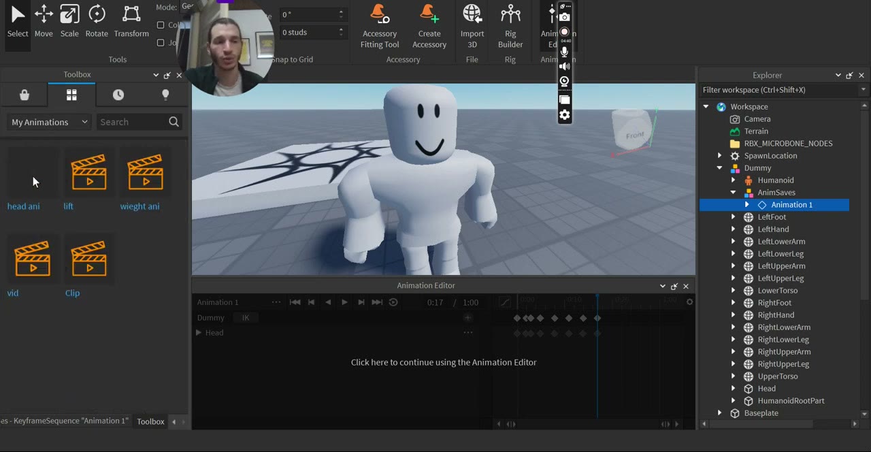Launch Create Accessory
871x452 pixels.
tap(429, 26)
